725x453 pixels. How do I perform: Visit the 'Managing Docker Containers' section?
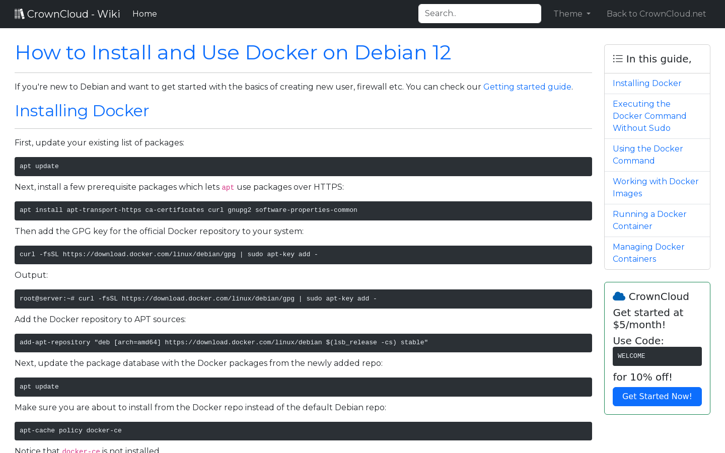648,253
